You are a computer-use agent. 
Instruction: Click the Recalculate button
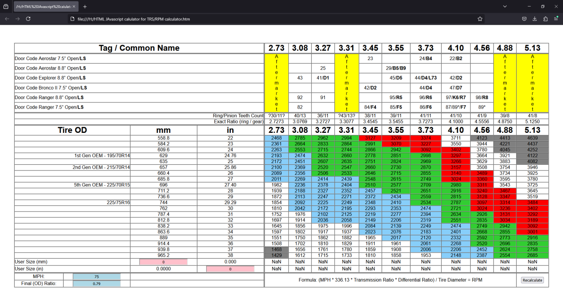point(532,280)
